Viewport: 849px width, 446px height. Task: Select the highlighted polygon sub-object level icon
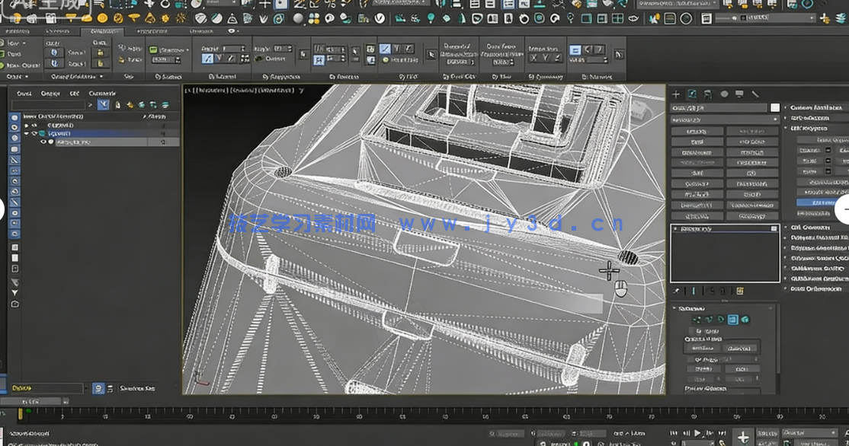coord(732,320)
